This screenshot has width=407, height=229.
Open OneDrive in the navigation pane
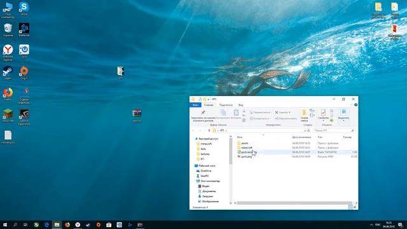coord(203,171)
